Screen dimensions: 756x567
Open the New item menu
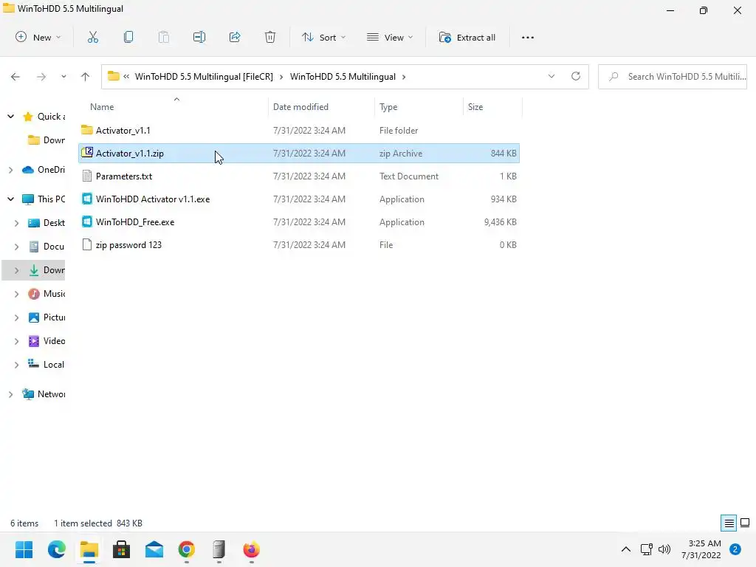pyautogui.click(x=38, y=37)
